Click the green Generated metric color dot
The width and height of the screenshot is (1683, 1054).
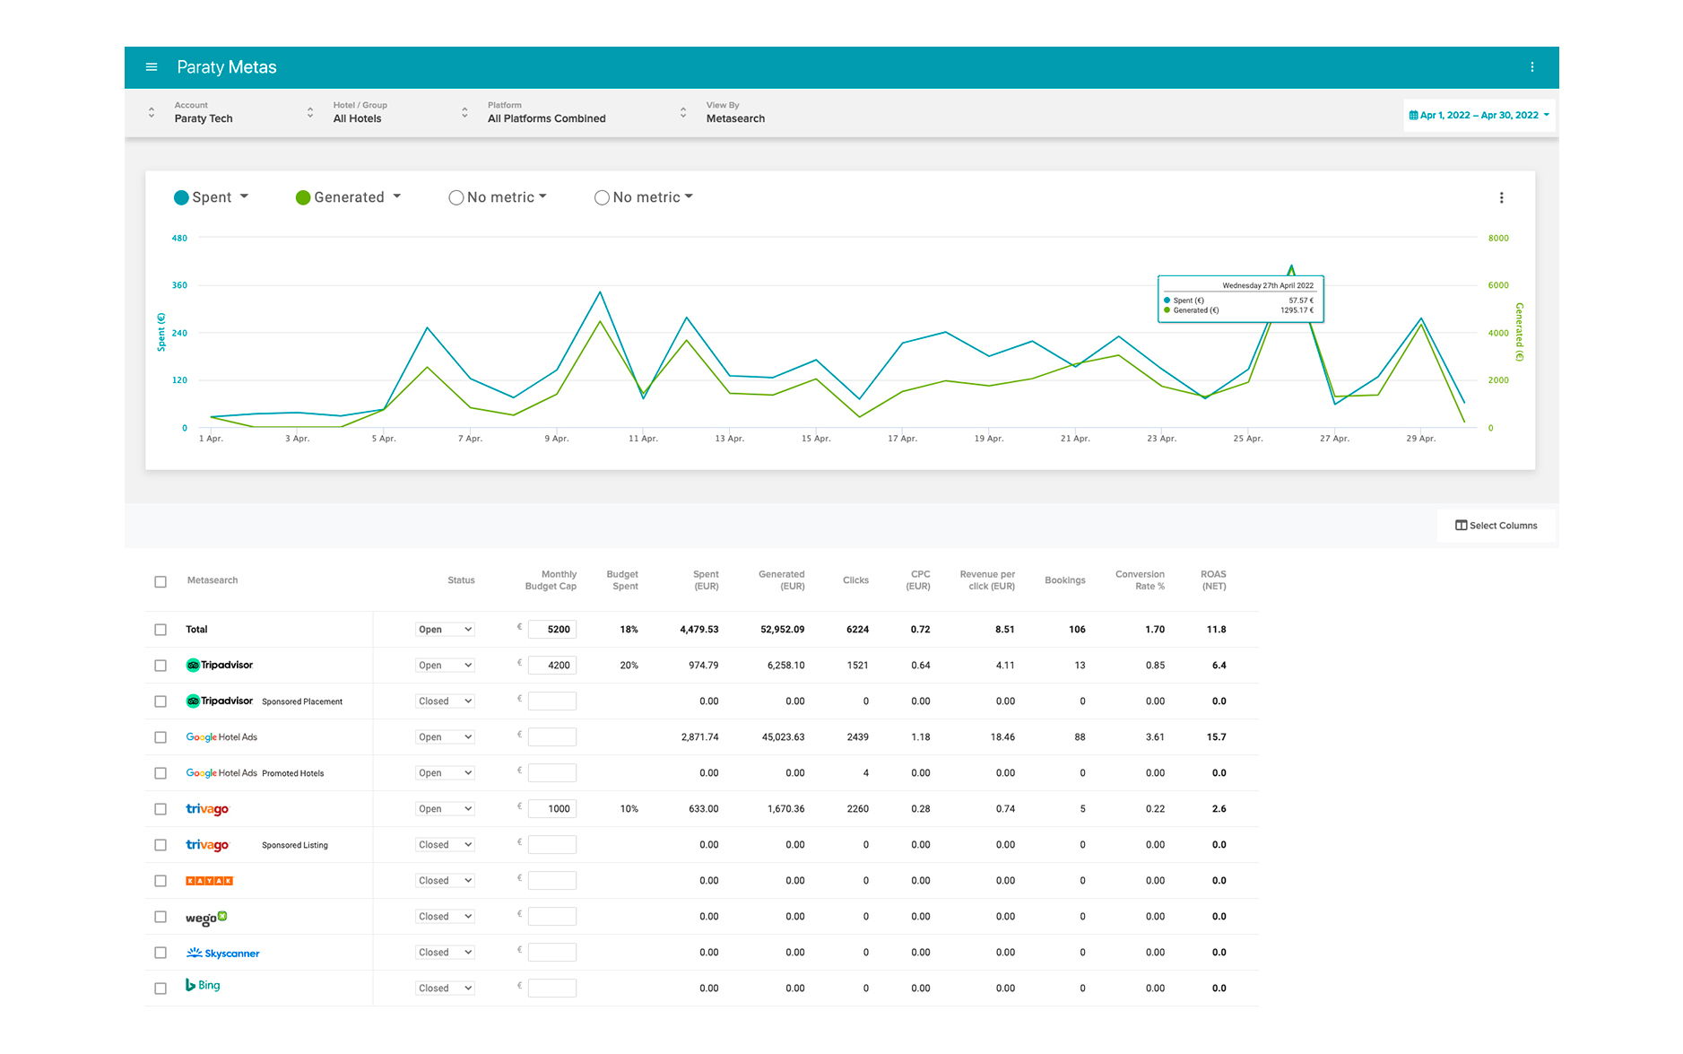(x=303, y=198)
